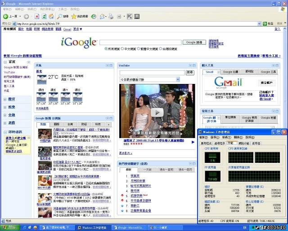This screenshot has width=288, height=231.
Task: Minimize the weather gadget via its arrow icon
Action: point(107,65)
